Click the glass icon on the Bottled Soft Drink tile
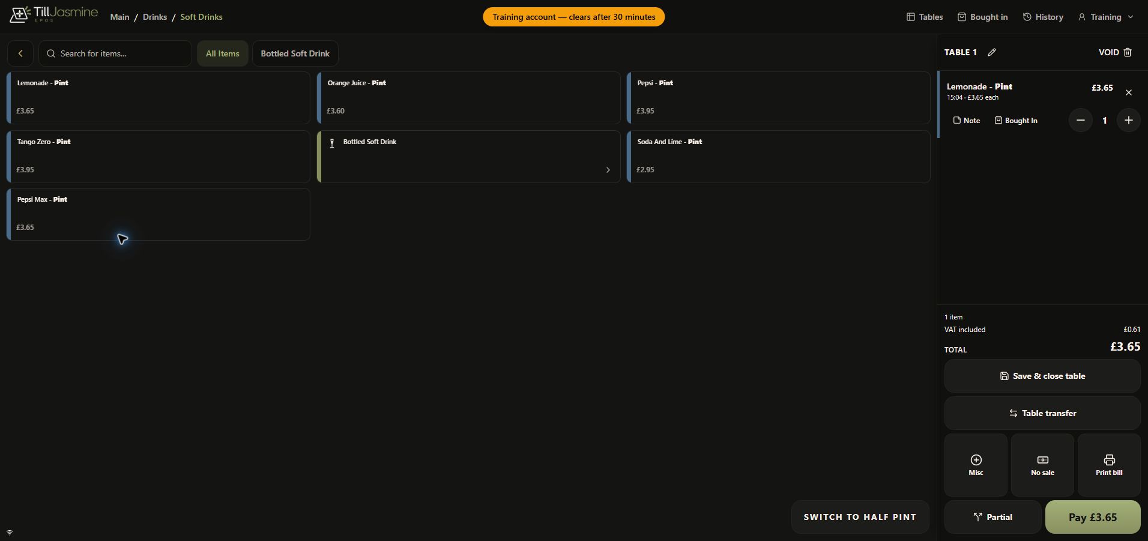Viewport: 1148px width, 541px height. pos(332,143)
